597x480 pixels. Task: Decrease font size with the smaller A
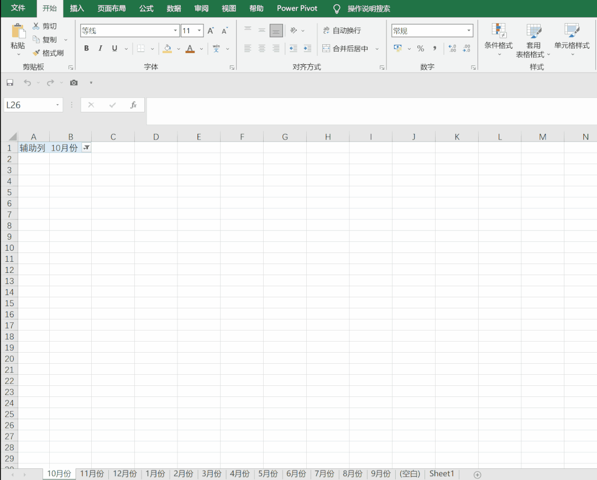[x=224, y=31]
